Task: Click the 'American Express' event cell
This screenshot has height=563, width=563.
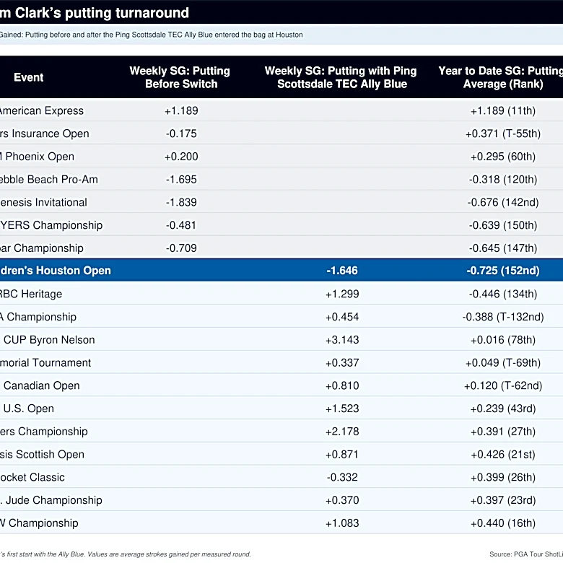Action: pyautogui.click(x=42, y=110)
